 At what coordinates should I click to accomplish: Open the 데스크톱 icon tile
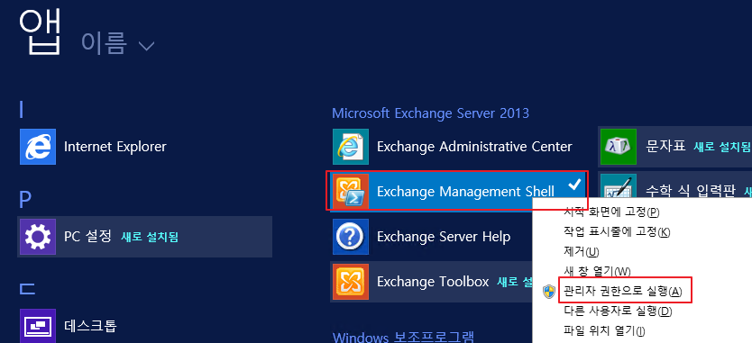pos(37,326)
